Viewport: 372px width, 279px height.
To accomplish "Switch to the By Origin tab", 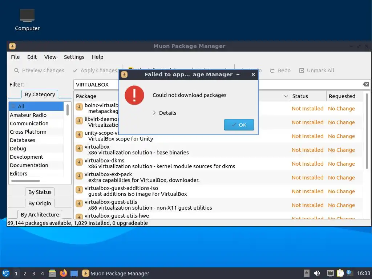I will (40, 203).
